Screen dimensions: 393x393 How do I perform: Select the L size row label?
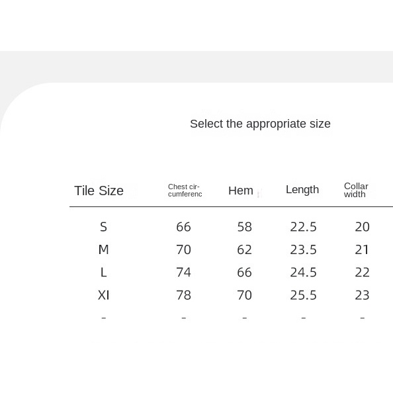tap(103, 272)
